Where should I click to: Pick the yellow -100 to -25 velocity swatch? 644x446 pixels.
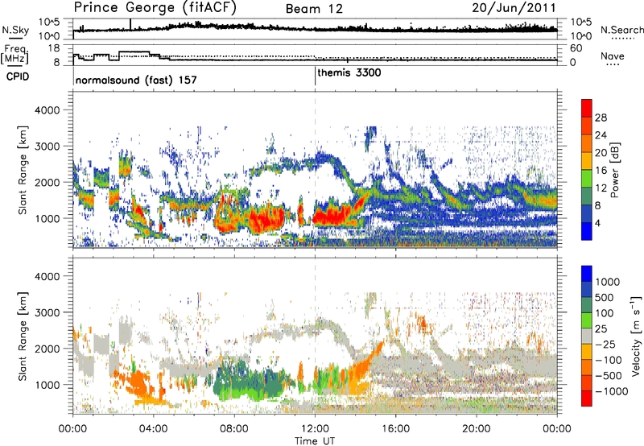coord(587,352)
